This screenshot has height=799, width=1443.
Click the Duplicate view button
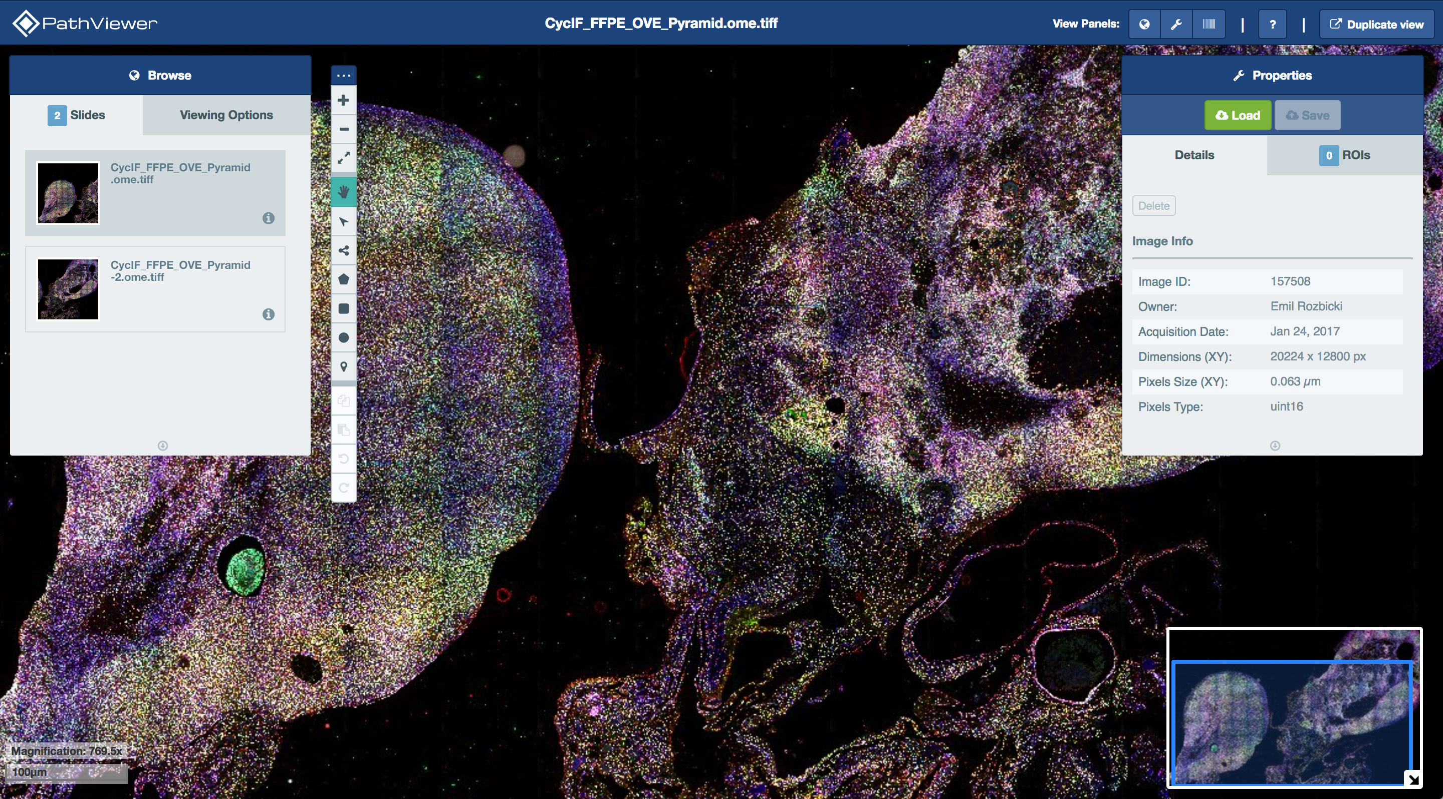pyautogui.click(x=1376, y=24)
